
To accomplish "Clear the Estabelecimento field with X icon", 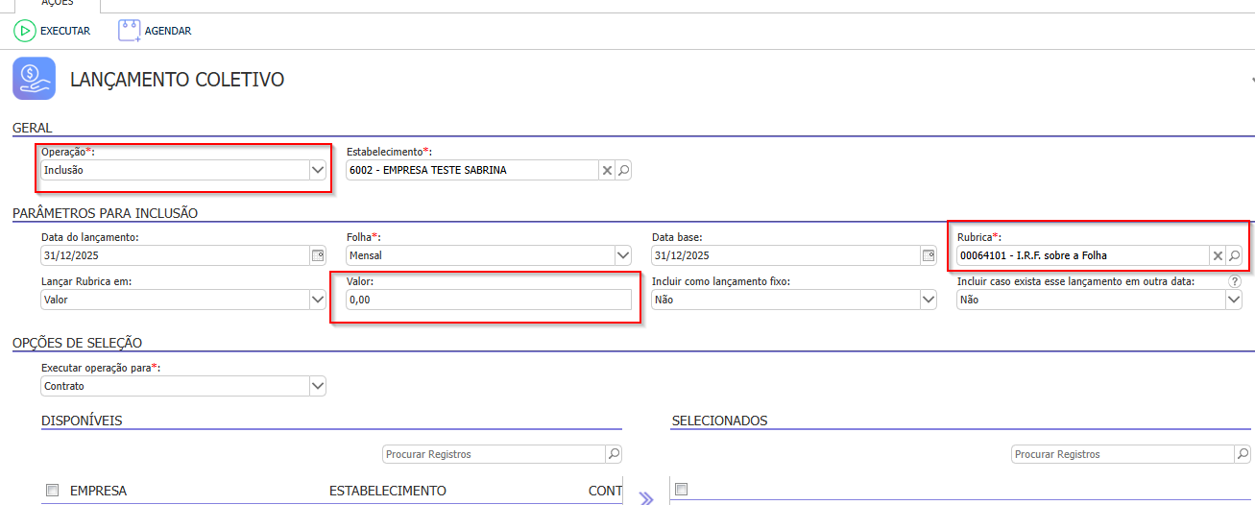I will pyautogui.click(x=607, y=171).
